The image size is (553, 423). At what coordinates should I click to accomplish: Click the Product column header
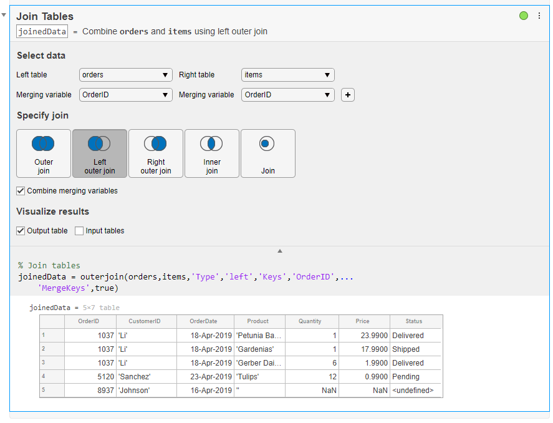pyautogui.click(x=259, y=321)
